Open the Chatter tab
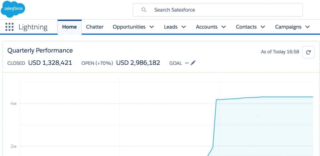Screen dimensions: 320x156 (95, 27)
